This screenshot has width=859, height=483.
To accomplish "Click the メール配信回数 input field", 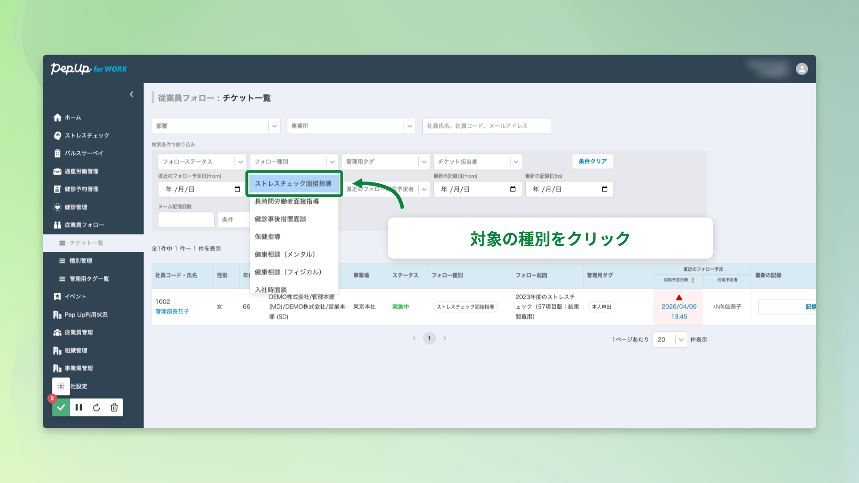I will tap(187, 220).
